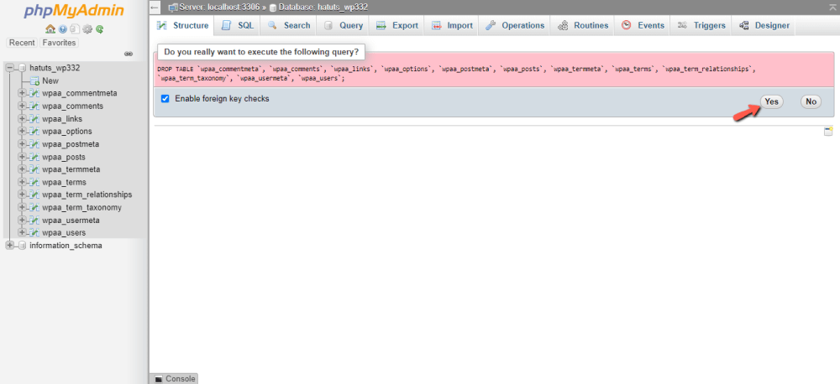This screenshot has width=840, height=384.
Task: Open the hatuts_wp332 database name in tree
Action: pos(55,68)
